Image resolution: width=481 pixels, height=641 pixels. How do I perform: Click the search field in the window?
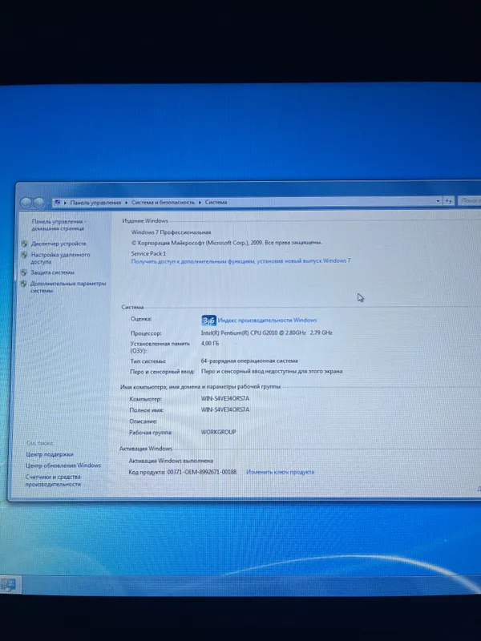point(470,200)
